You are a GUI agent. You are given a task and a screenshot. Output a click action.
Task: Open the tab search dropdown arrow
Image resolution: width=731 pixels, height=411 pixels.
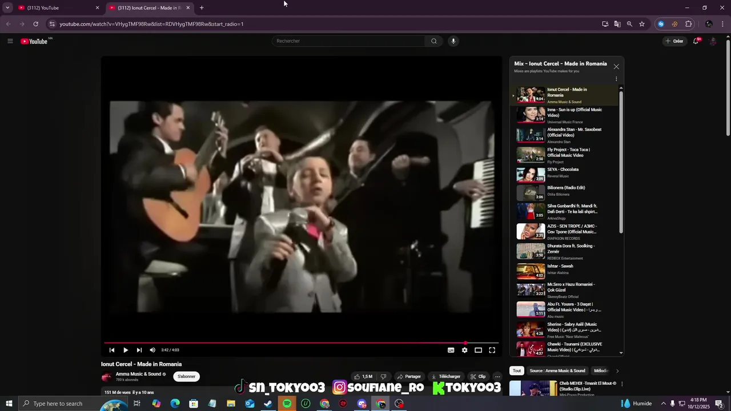point(7,8)
